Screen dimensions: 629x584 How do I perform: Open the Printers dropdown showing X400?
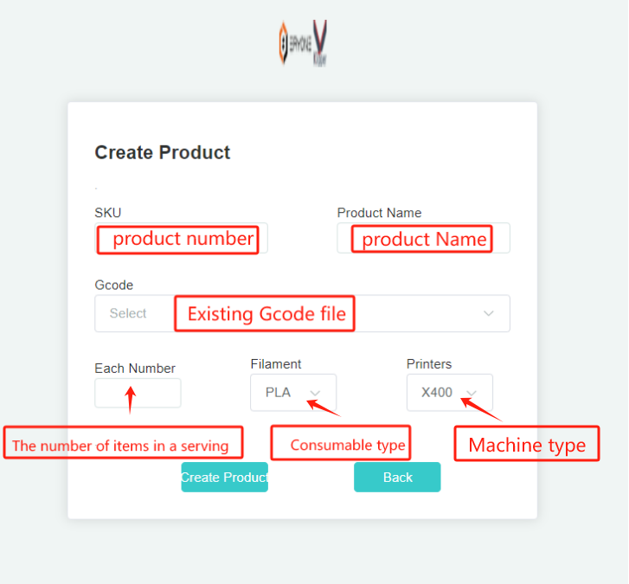click(450, 392)
